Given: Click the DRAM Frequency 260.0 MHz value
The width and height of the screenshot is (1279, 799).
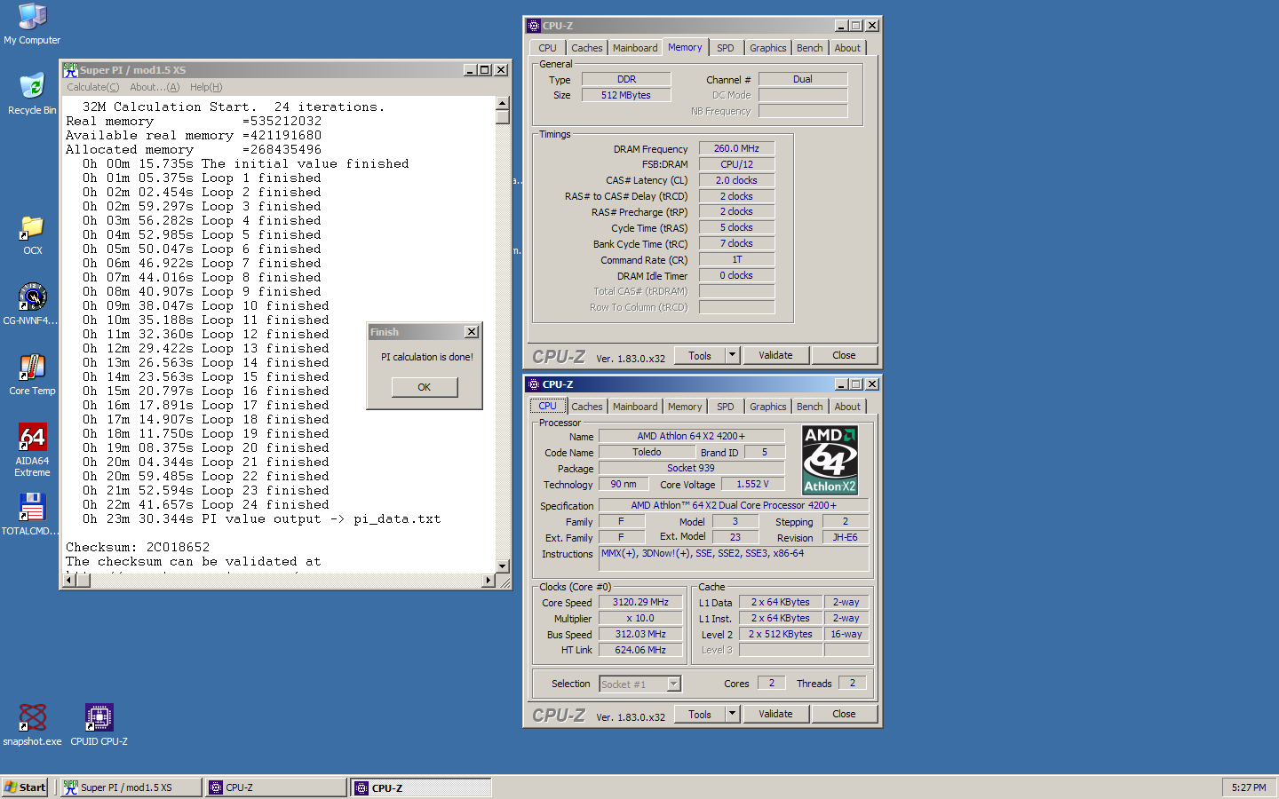Looking at the screenshot, I should tap(736, 148).
